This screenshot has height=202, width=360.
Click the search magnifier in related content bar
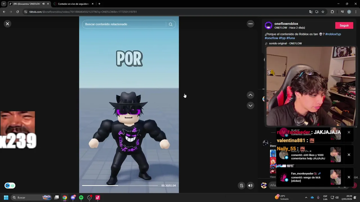click(x=170, y=24)
